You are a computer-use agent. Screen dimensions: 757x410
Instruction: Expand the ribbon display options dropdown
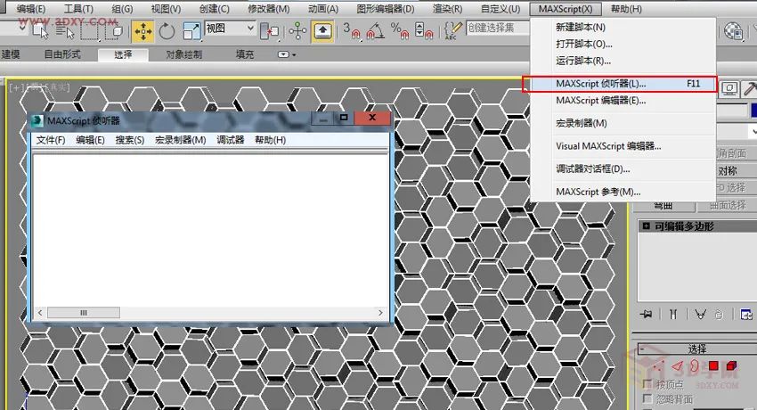coord(288,54)
